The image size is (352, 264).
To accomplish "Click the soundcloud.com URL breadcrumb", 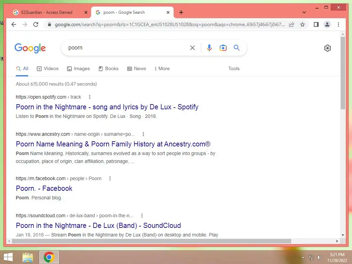I will tap(75, 216).
